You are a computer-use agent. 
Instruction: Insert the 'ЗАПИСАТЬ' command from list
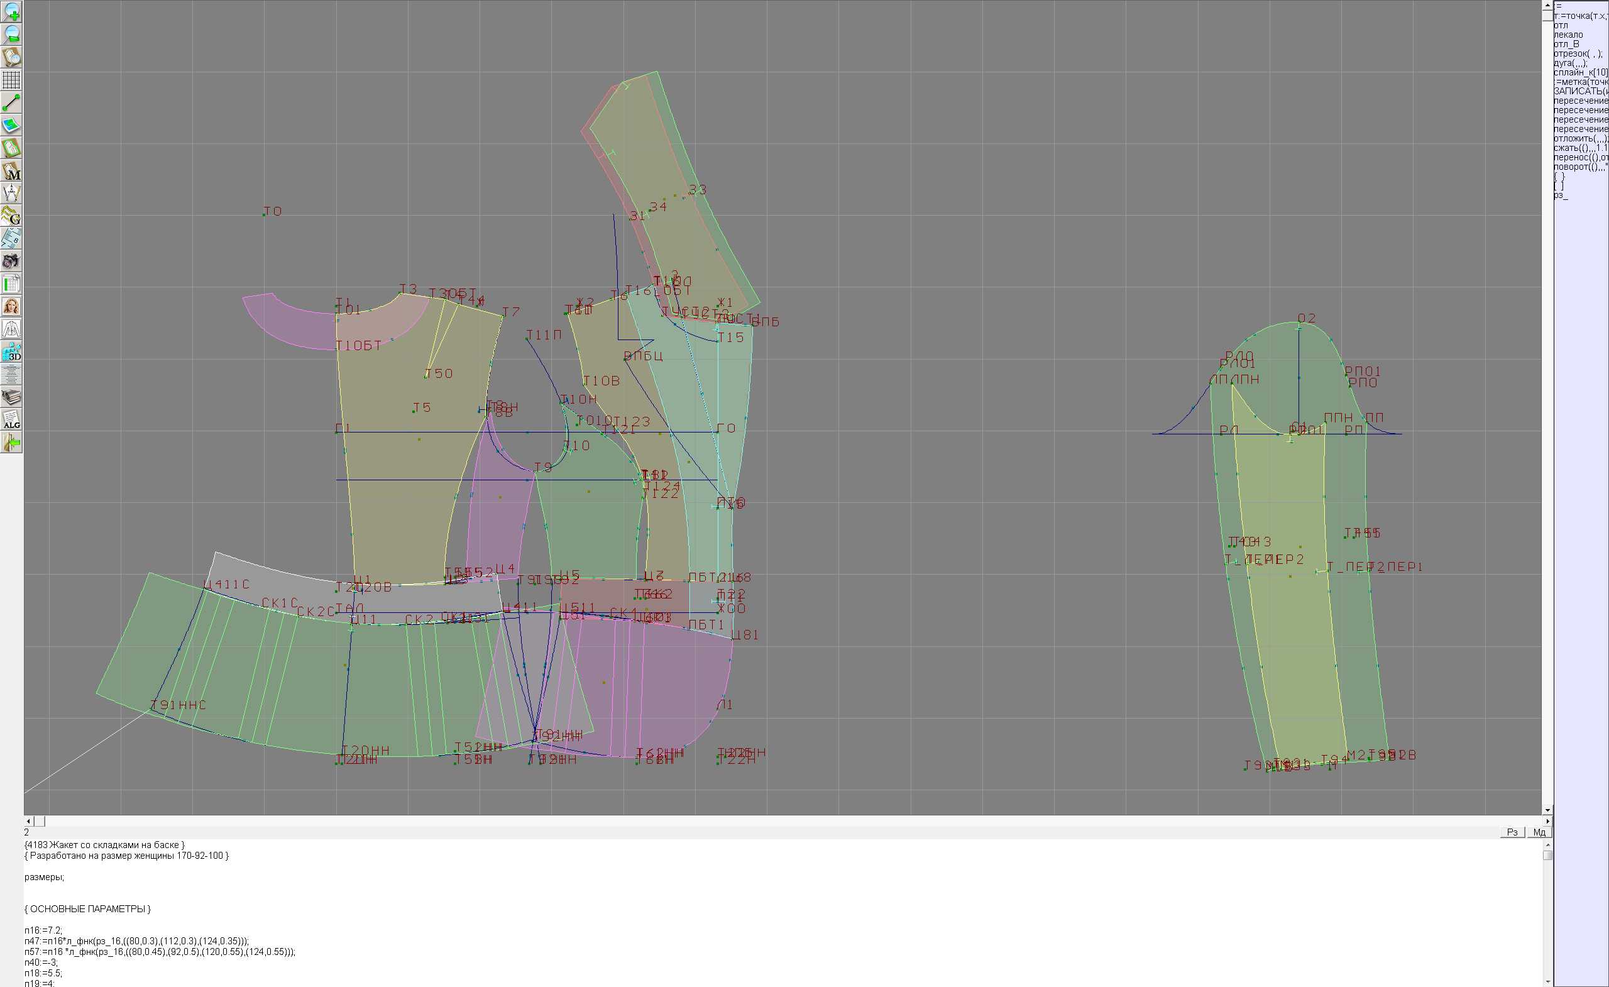pos(1580,91)
